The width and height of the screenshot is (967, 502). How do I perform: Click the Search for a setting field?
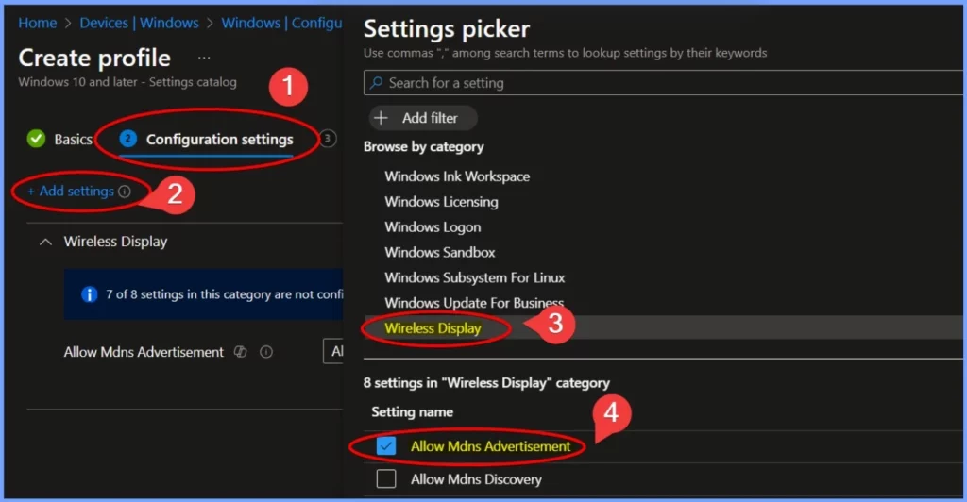pyautogui.click(x=663, y=82)
